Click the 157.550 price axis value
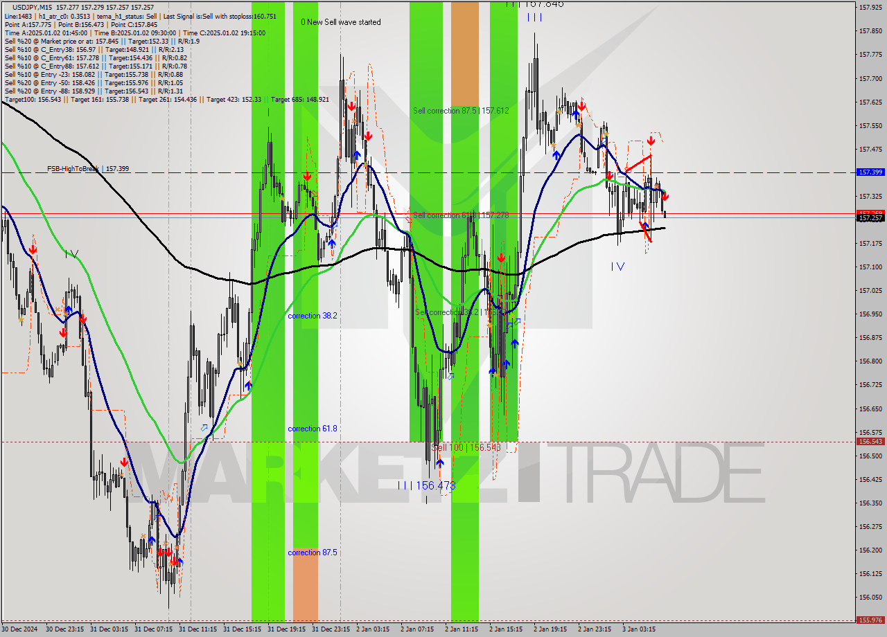 [870, 125]
